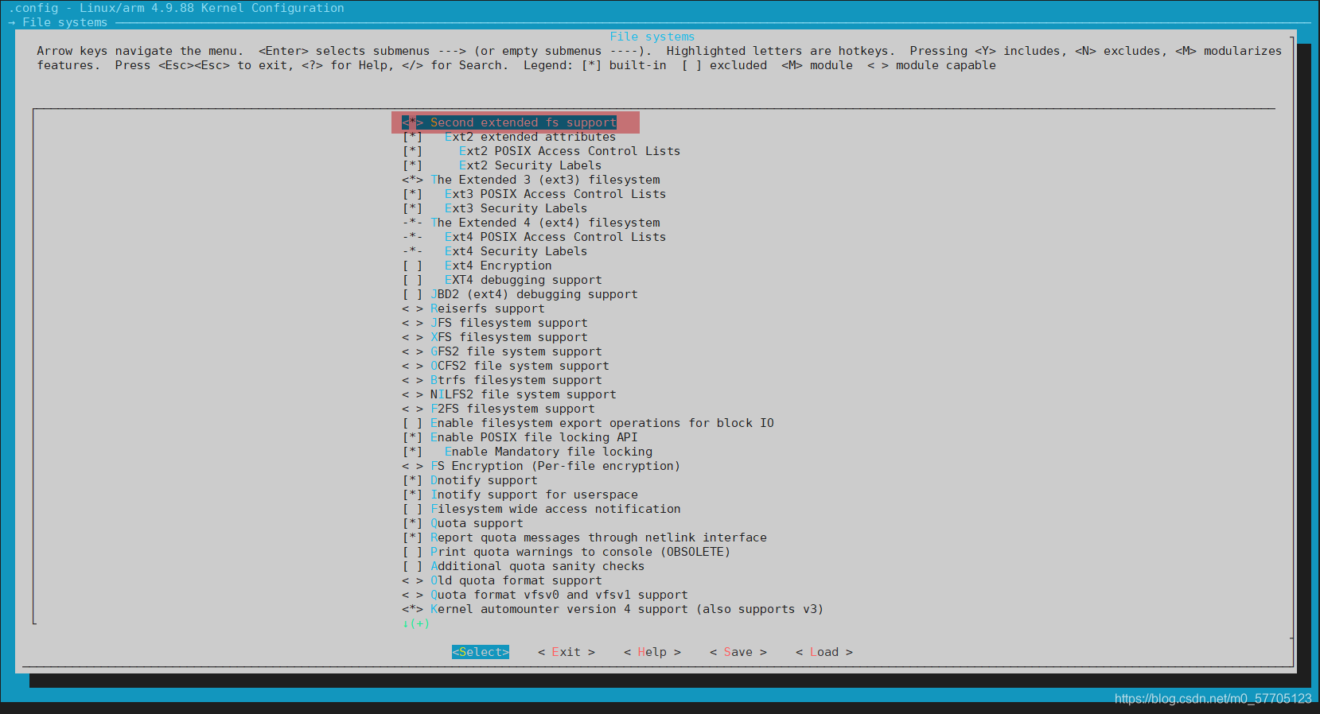
Task: Toggle Enable Mandatory file locking
Action: click(x=528, y=452)
